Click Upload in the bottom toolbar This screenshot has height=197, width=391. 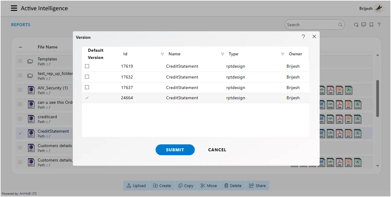pos(136,186)
